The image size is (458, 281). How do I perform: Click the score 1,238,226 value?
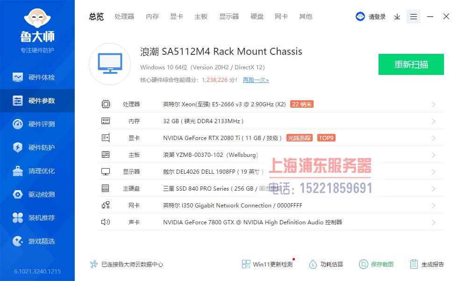point(215,80)
